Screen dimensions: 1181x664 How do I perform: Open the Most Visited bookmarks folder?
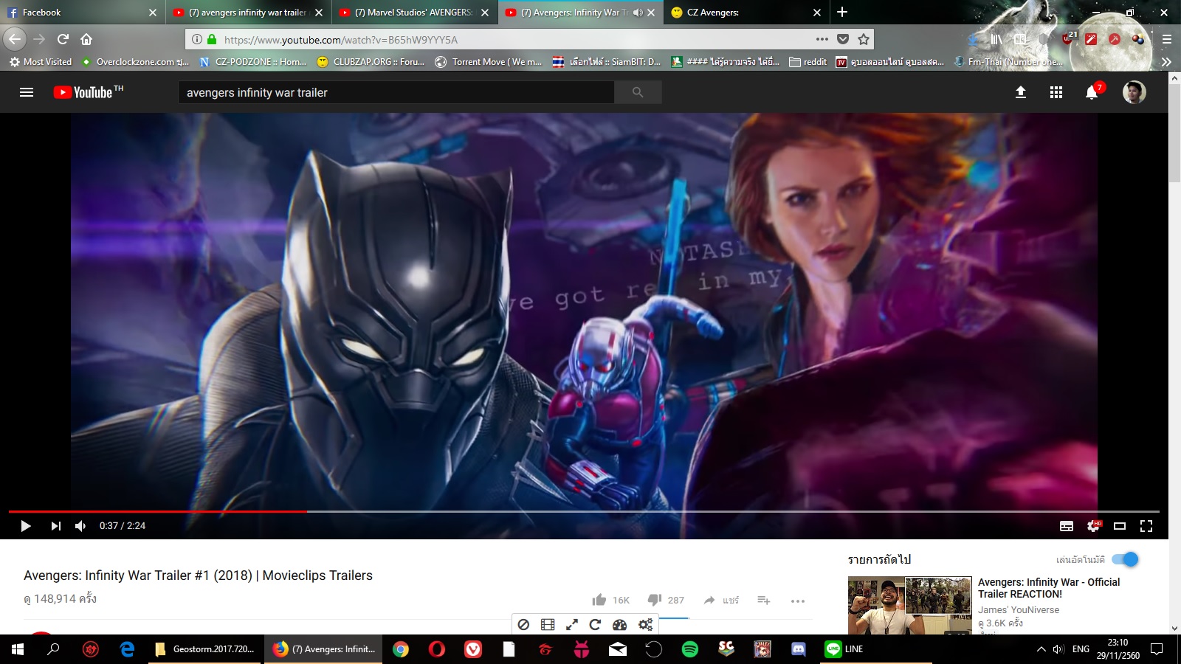pos(41,62)
